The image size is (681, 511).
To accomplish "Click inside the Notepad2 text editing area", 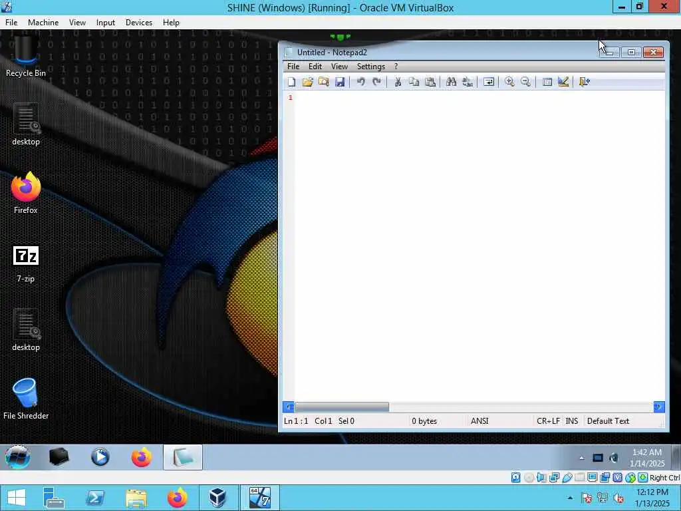I will [479, 246].
